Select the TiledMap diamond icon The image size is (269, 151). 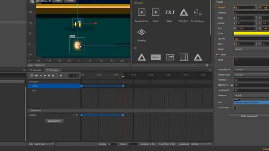coord(142,32)
